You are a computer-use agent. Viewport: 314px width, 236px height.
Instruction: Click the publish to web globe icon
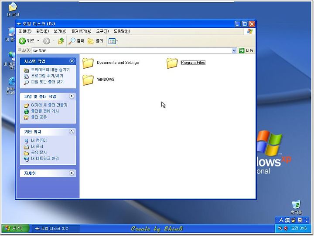[26, 112]
